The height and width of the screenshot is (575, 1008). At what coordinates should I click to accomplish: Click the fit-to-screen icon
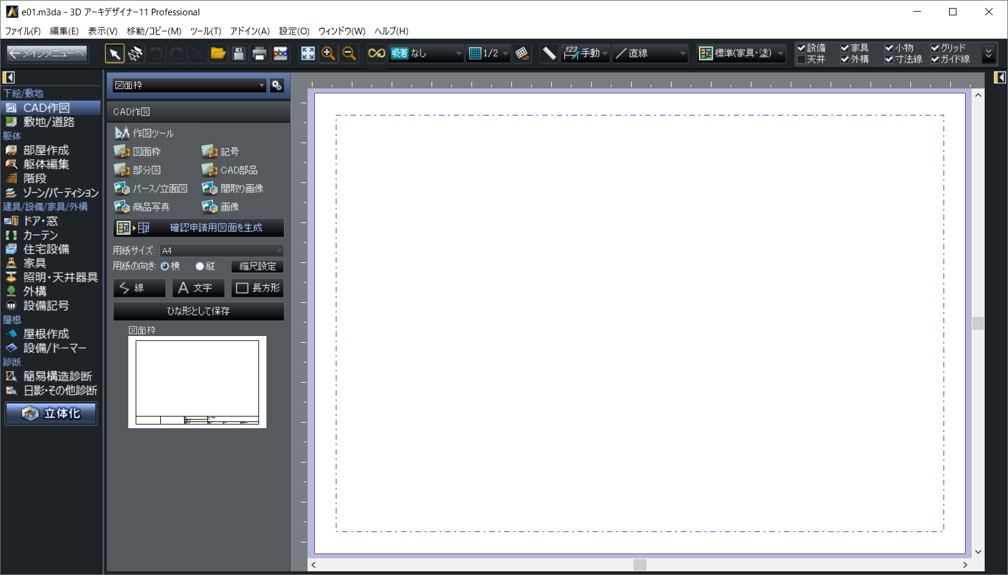tap(308, 54)
